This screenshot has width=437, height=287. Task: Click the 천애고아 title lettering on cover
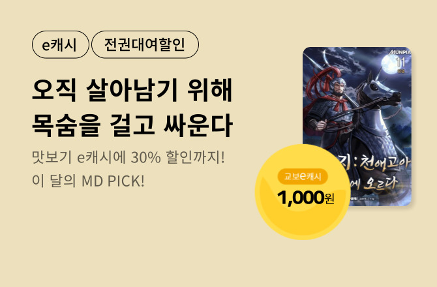[385, 164]
